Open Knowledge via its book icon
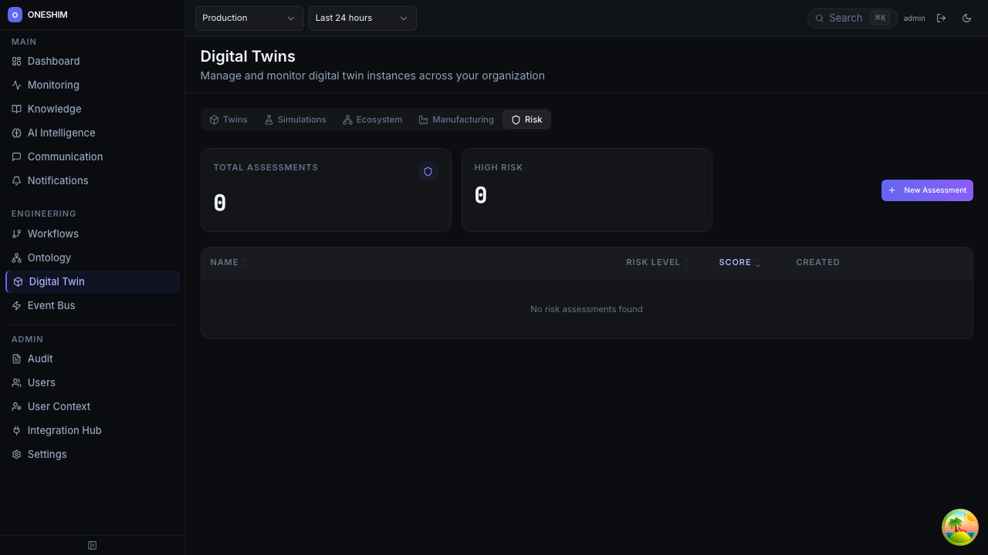Image resolution: width=988 pixels, height=555 pixels. pos(16,109)
